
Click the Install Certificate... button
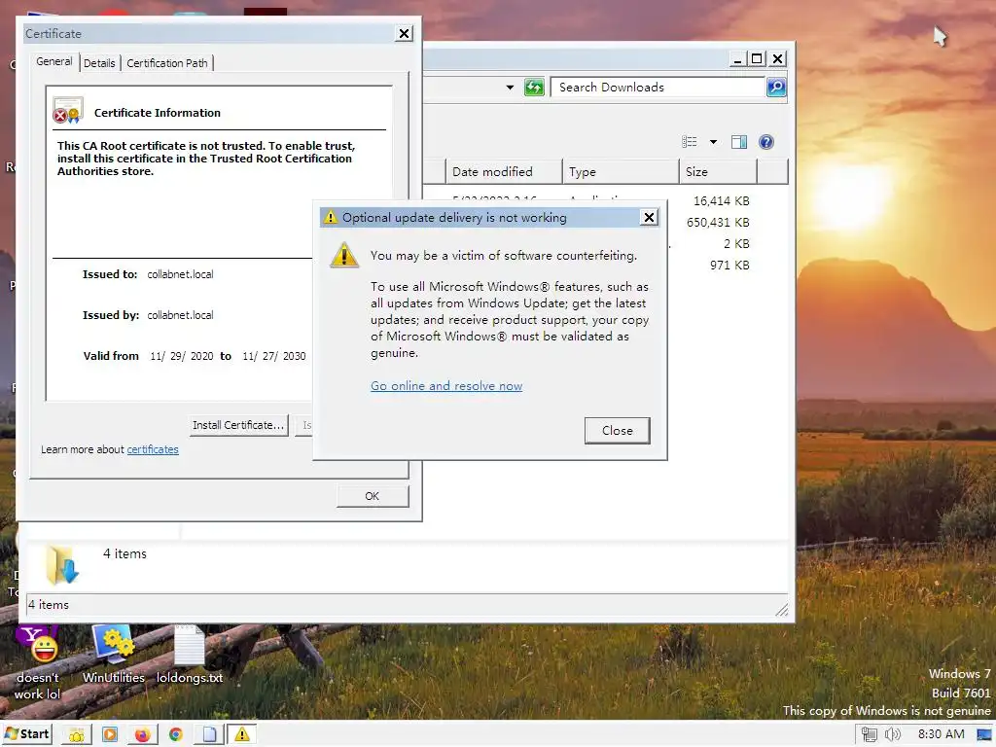click(238, 425)
